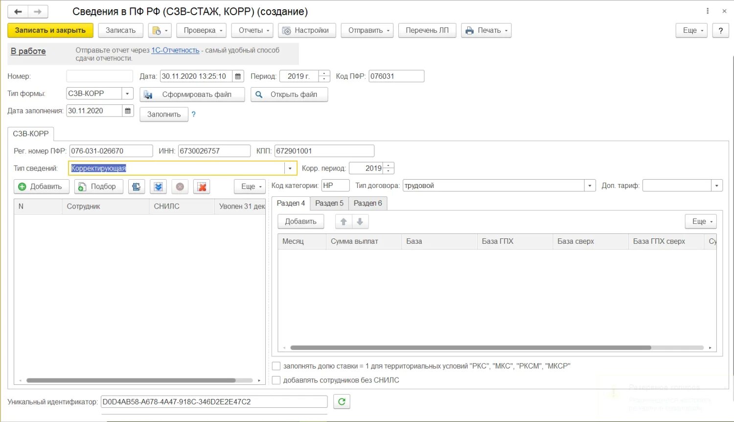Open the Проверка dropdown menu
The width and height of the screenshot is (734, 422).
(202, 30)
